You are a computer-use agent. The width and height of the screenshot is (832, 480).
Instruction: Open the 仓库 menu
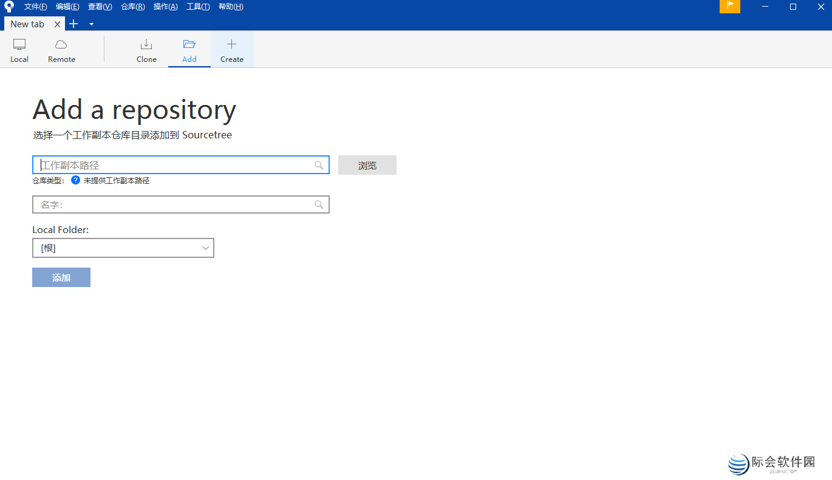click(132, 6)
